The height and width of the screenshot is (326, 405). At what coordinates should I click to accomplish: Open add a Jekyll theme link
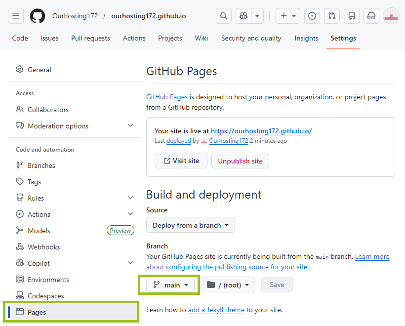pyautogui.click(x=216, y=310)
